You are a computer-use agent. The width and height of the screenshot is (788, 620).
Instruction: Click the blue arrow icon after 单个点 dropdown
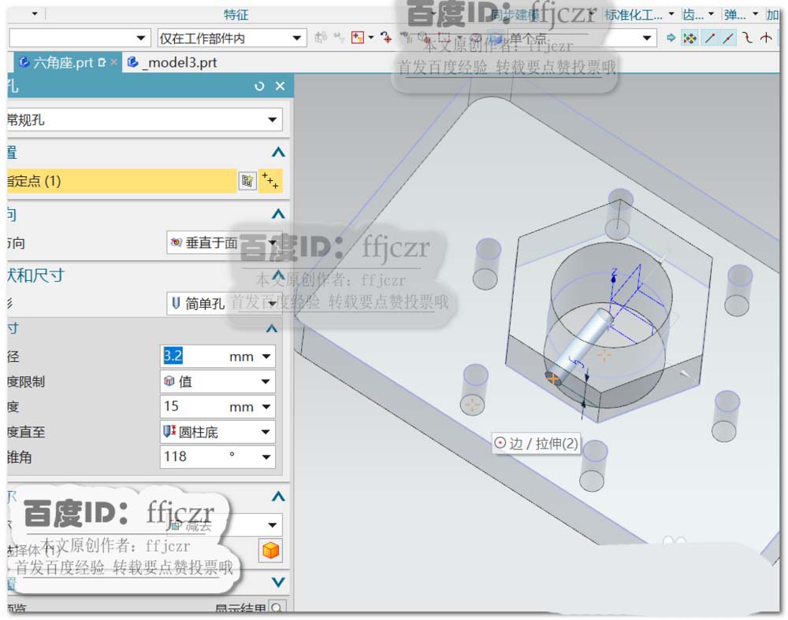(x=671, y=38)
